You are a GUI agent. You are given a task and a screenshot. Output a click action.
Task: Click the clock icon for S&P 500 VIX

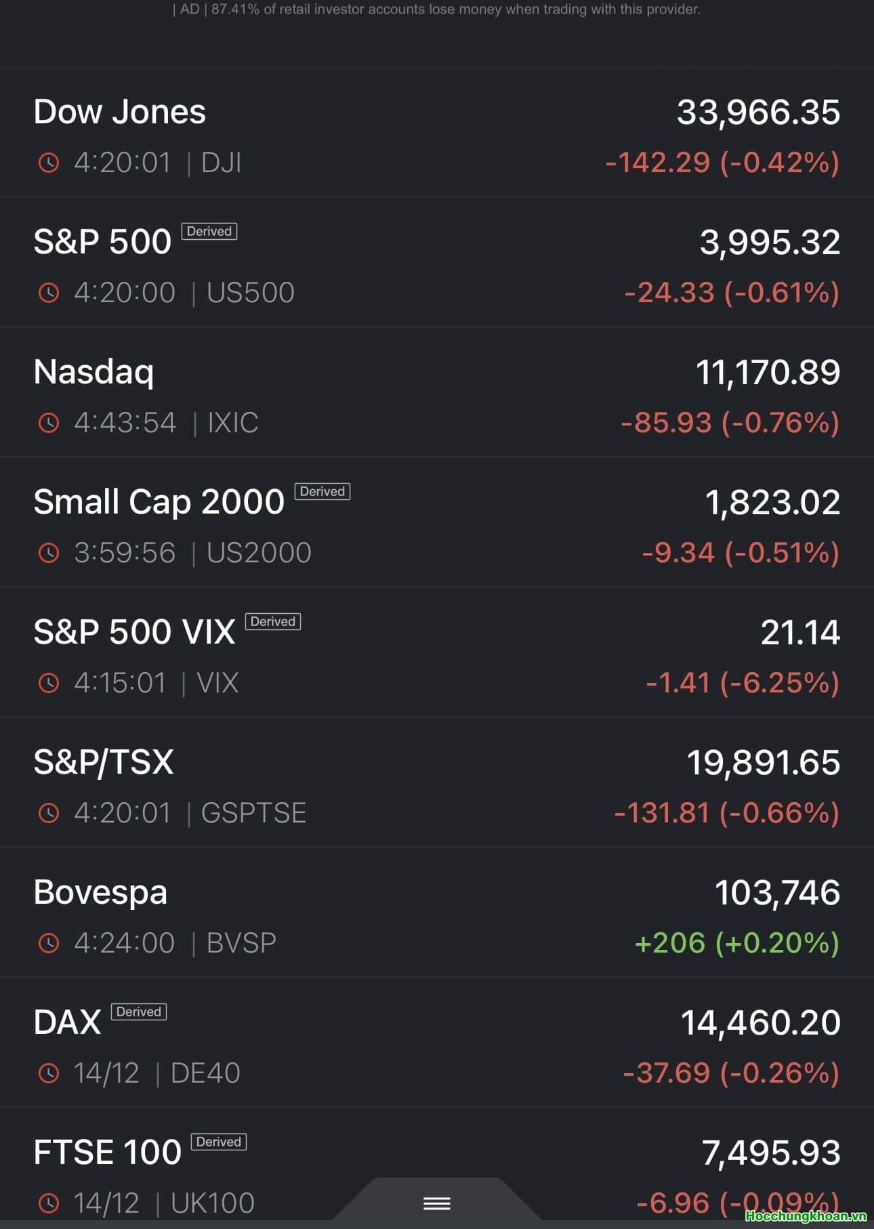[49, 683]
